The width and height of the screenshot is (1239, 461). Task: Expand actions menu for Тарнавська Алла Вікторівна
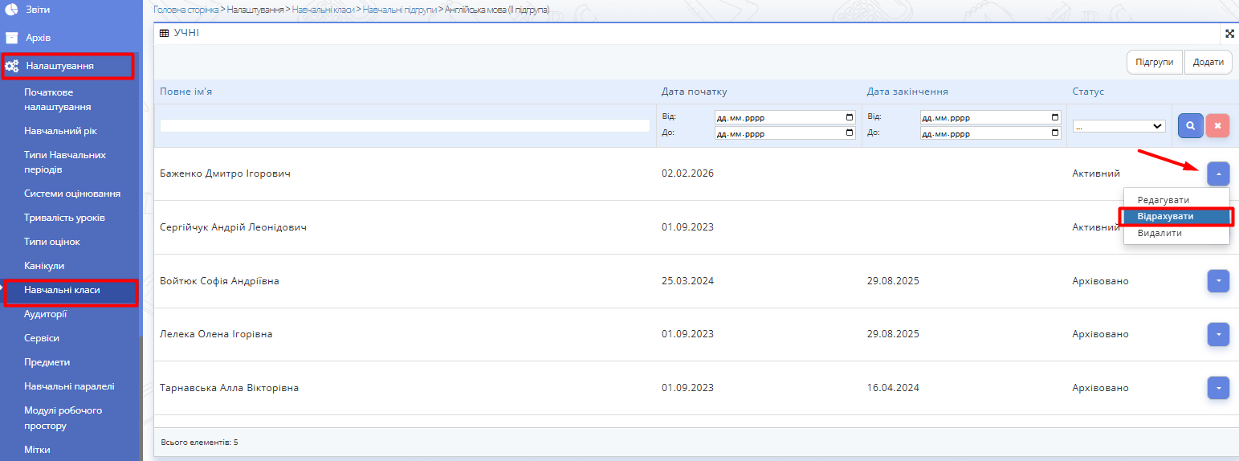(x=1218, y=388)
